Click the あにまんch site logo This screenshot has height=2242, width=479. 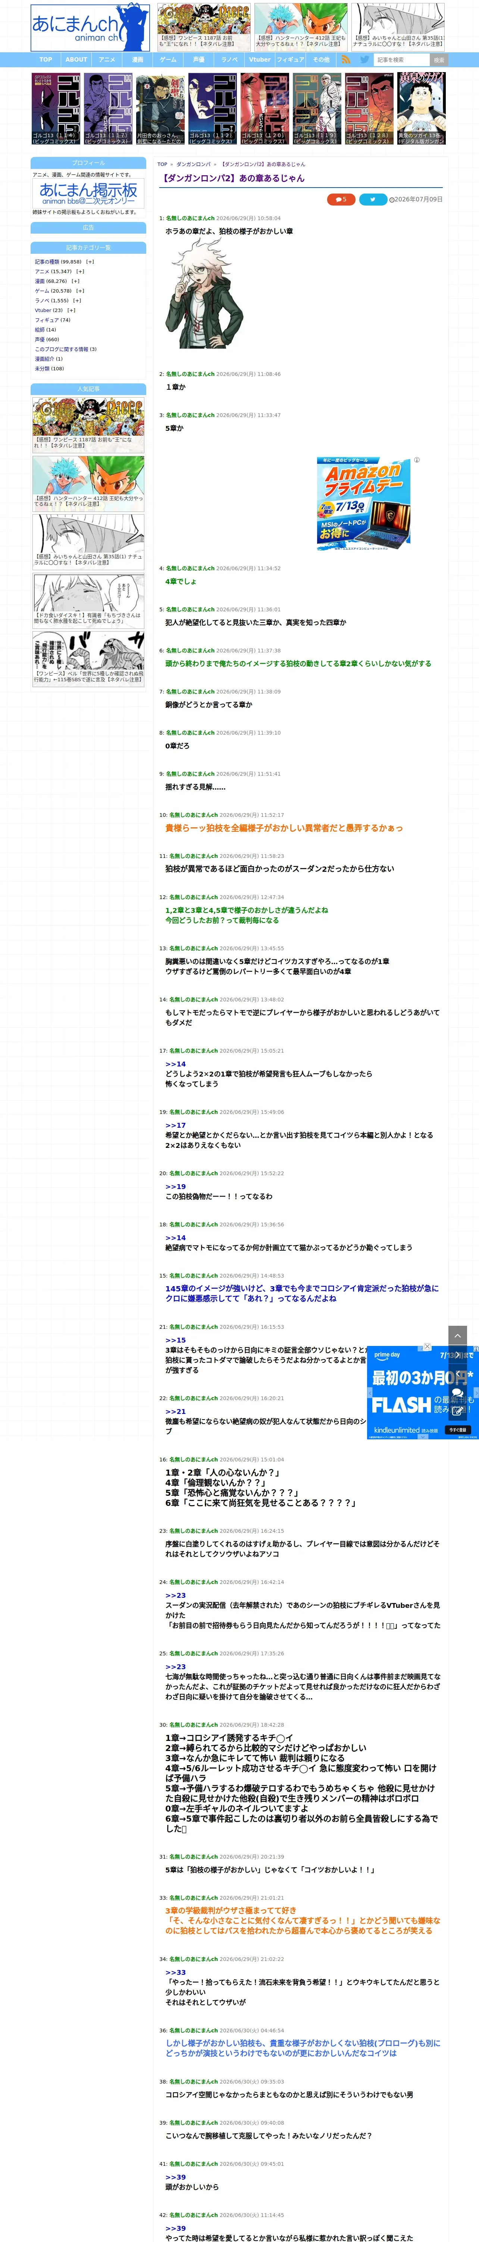click(90, 27)
